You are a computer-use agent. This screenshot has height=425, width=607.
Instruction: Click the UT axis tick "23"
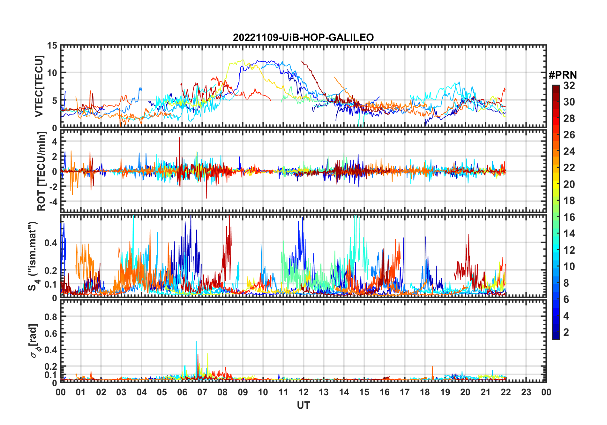526,392
